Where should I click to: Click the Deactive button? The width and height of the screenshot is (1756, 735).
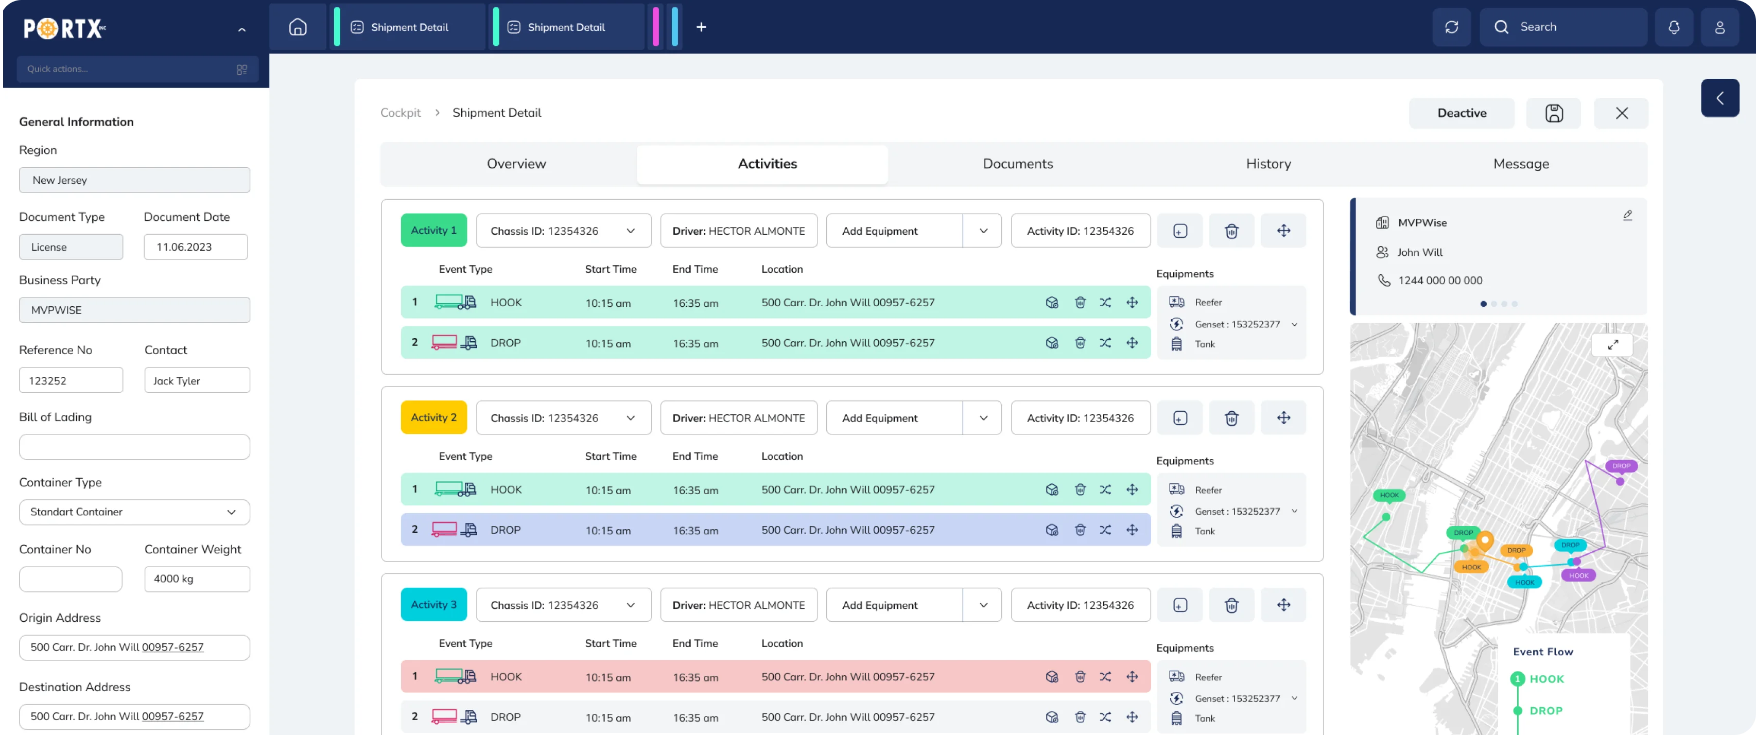(x=1462, y=113)
